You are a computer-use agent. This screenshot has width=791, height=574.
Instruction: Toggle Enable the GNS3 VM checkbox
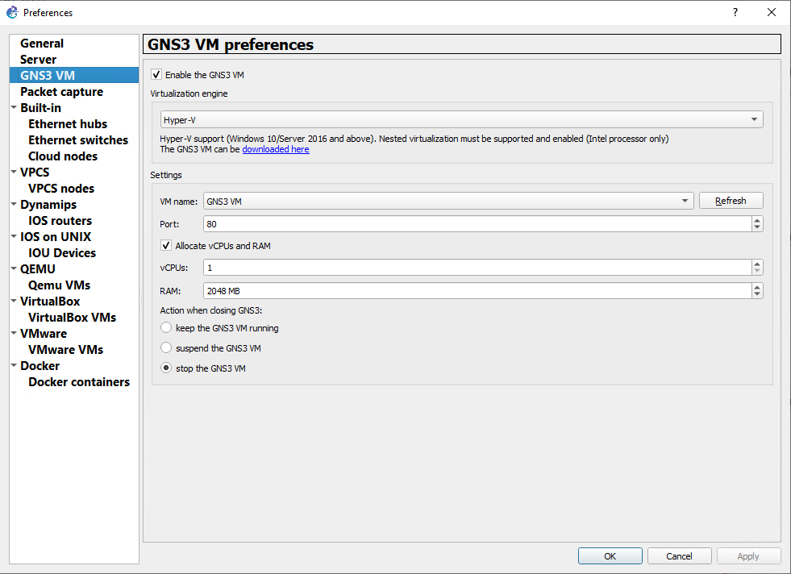pyautogui.click(x=156, y=75)
